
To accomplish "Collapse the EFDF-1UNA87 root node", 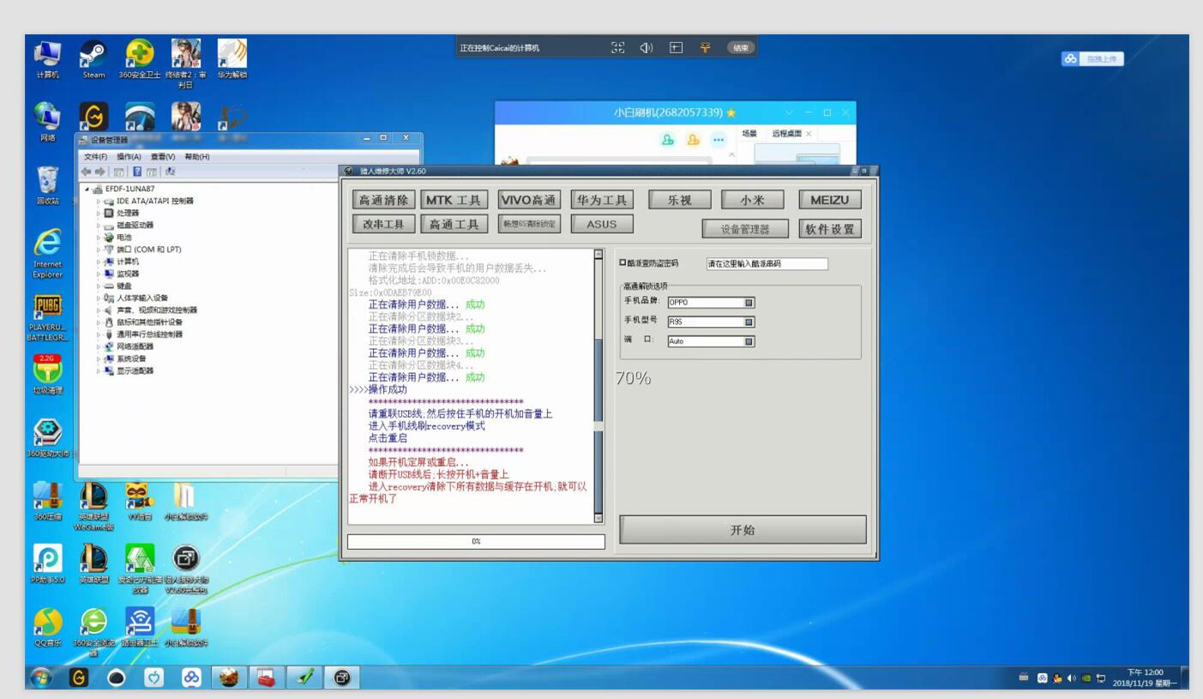I will point(87,189).
